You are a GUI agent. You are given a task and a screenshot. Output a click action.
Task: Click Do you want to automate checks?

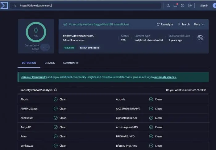pos(186,90)
